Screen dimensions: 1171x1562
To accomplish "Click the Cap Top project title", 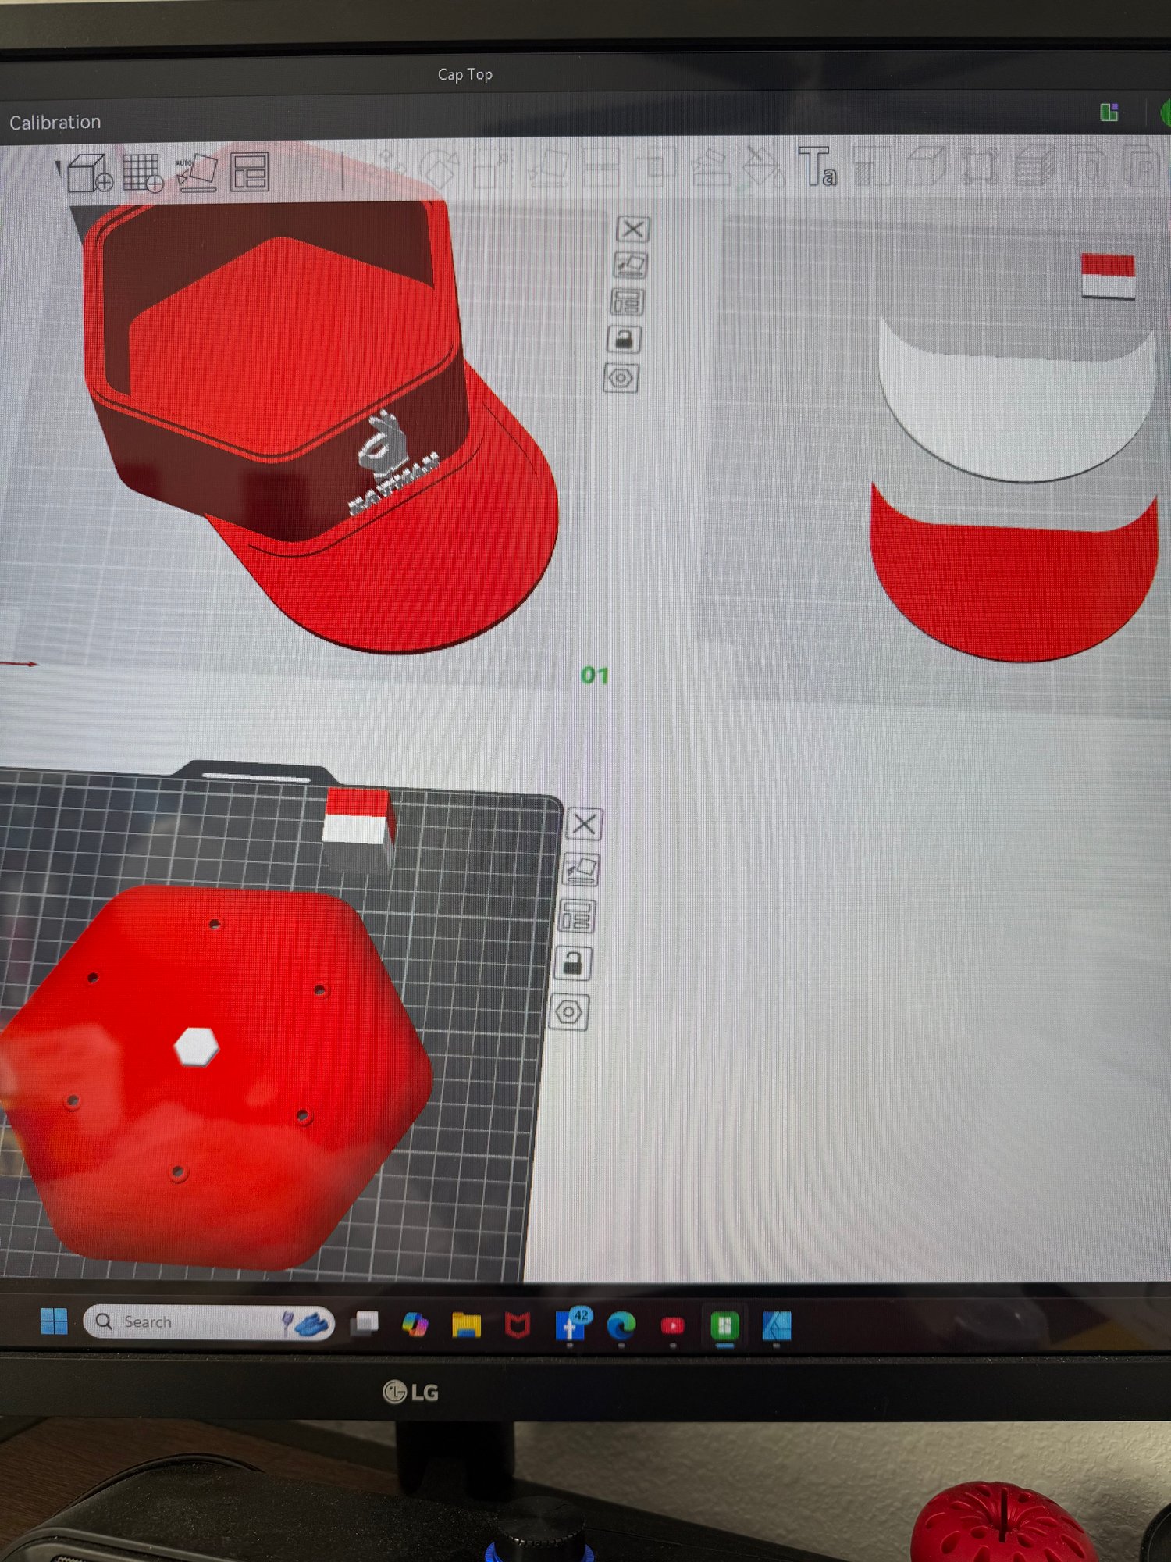I will point(464,74).
